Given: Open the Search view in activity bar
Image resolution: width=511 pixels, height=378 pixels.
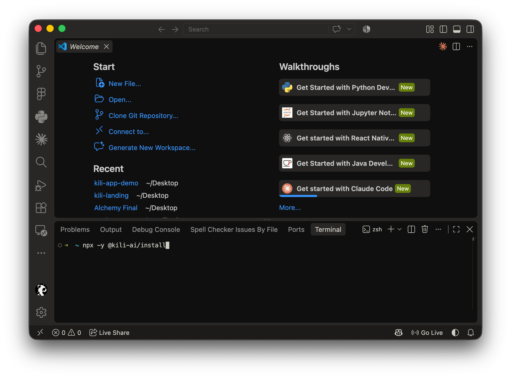Looking at the screenshot, I should point(41,162).
